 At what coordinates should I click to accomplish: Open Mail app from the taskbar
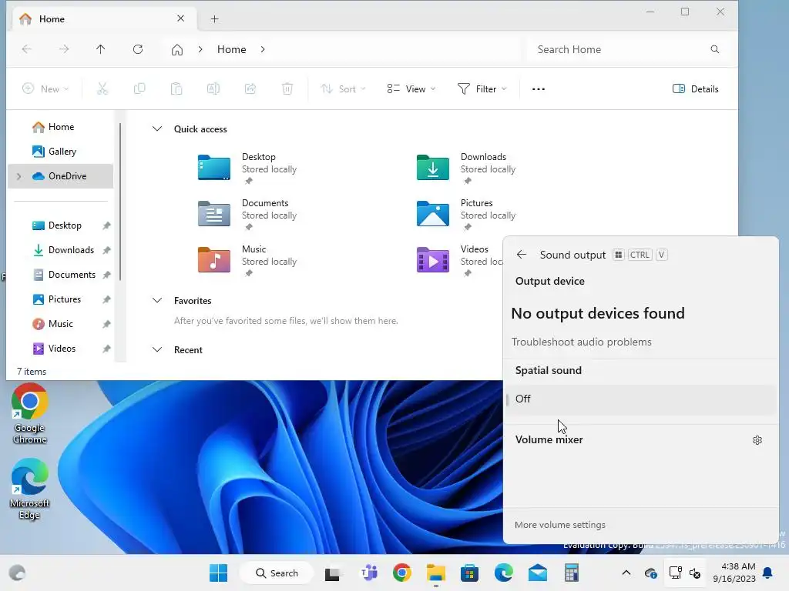tap(537, 573)
